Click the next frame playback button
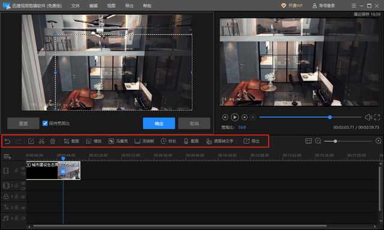This screenshot has height=230, width=384. (x=244, y=117)
